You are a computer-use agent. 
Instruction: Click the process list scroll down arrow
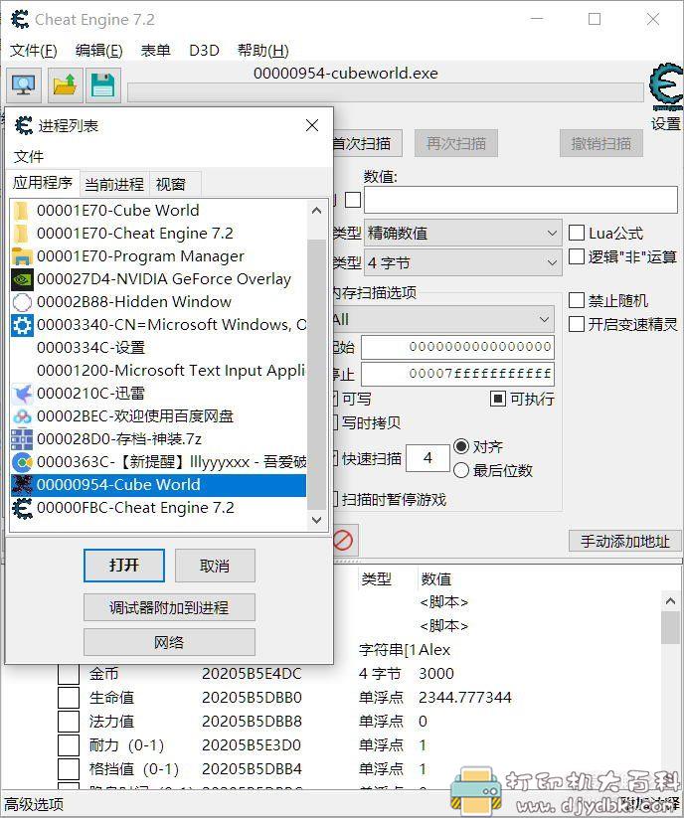pyautogui.click(x=316, y=520)
